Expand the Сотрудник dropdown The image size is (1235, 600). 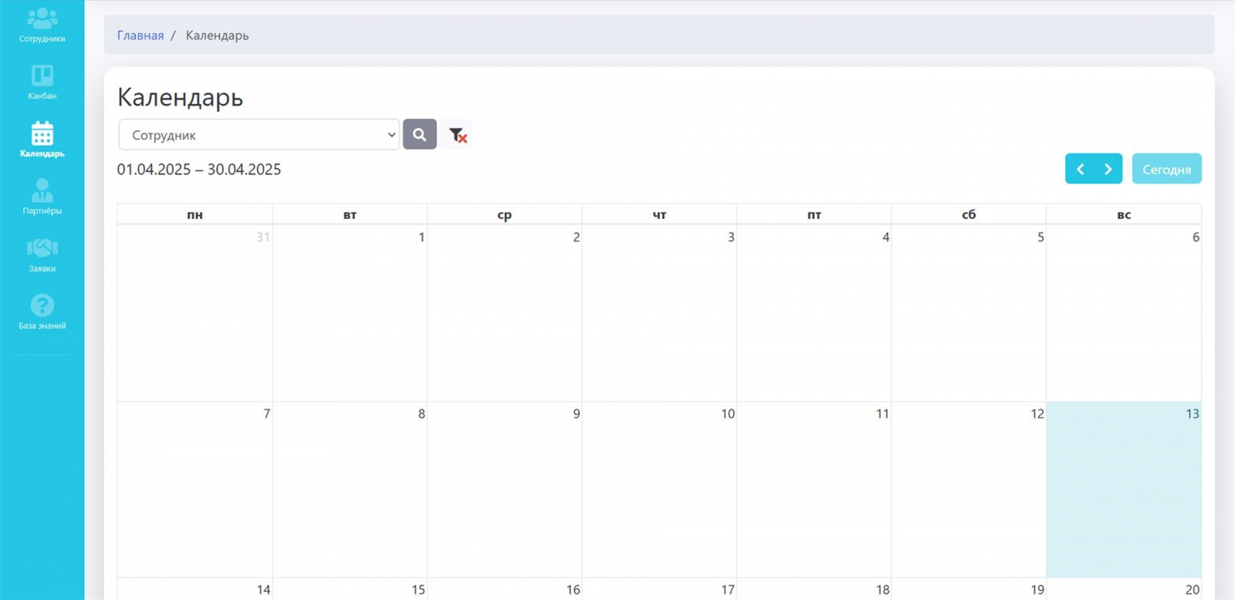pyautogui.click(x=259, y=134)
